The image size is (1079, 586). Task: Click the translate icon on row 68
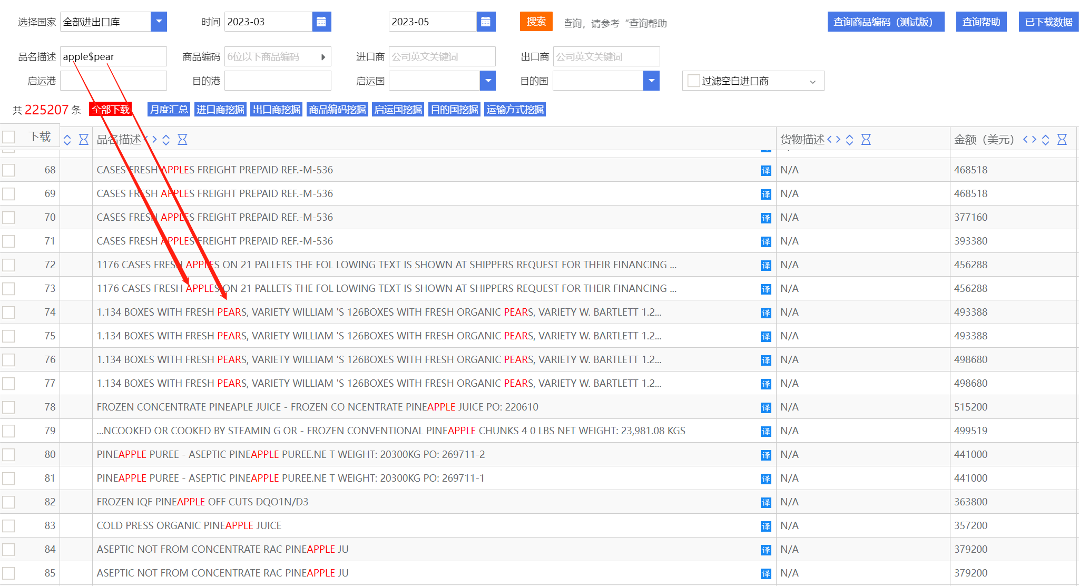pos(766,170)
